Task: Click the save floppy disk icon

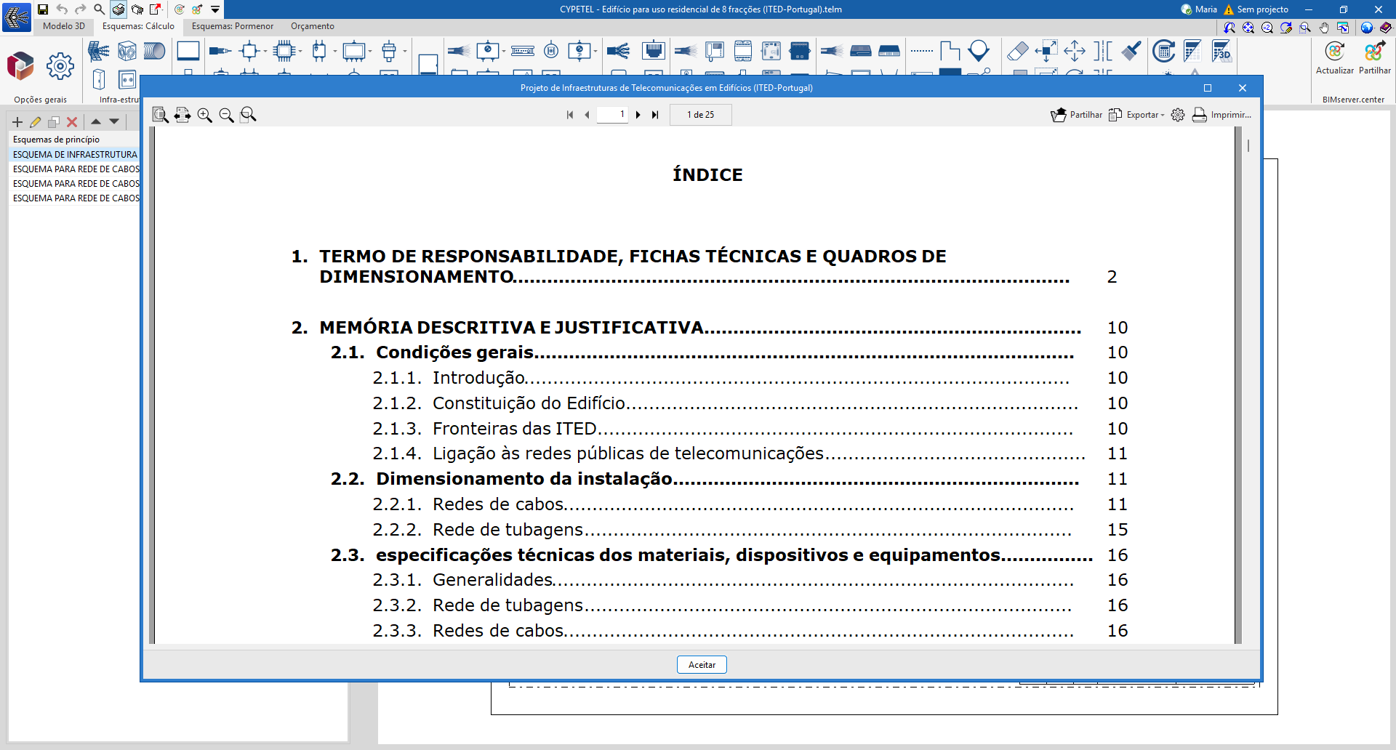Action: pyautogui.click(x=43, y=9)
